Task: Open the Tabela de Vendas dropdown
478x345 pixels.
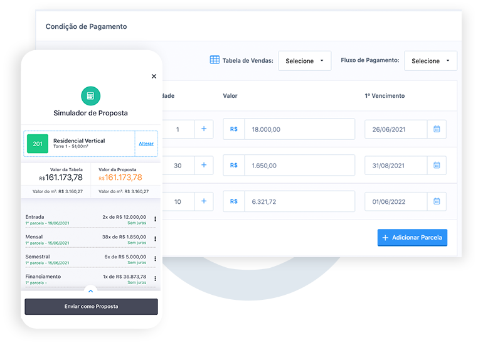Action: tap(304, 61)
